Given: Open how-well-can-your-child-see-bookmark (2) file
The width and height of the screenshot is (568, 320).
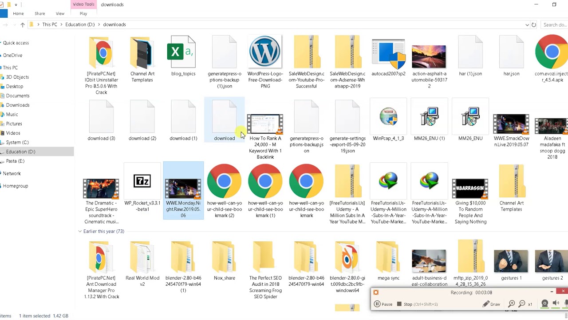Looking at the screenshot, I should pyautogui.click(x=225, y=191).
